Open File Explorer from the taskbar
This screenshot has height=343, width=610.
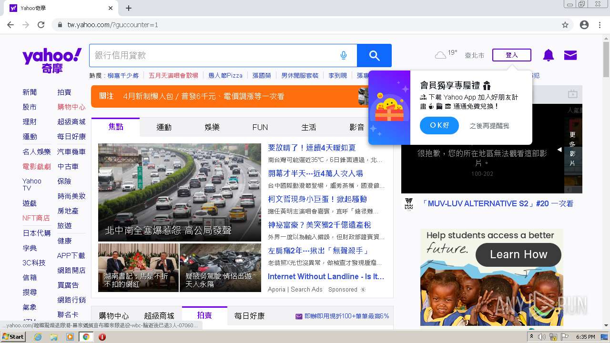click(x=54, y=337)
